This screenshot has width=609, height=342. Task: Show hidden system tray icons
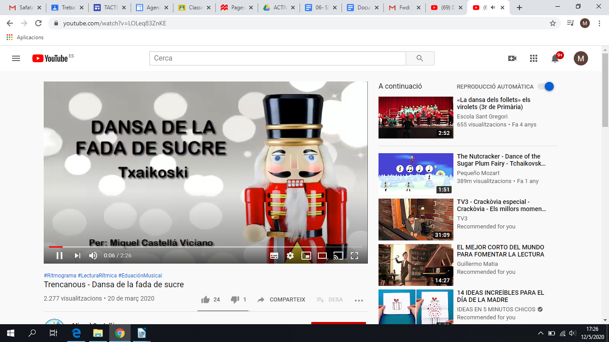541,333
